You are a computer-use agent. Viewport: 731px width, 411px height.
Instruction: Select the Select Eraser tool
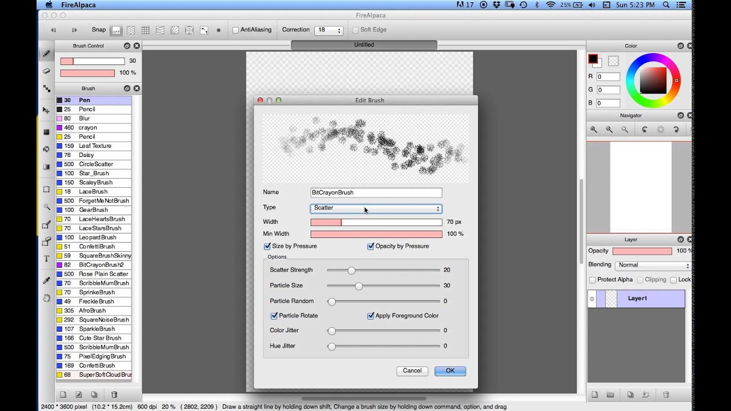pyautogui.click(x=46, y=241)
